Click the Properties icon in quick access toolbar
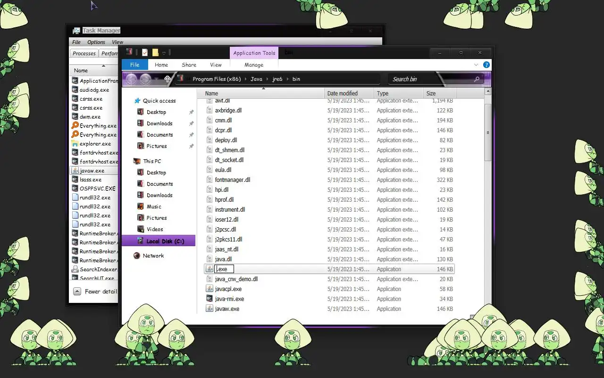604x378 pixels. point(145,52)
